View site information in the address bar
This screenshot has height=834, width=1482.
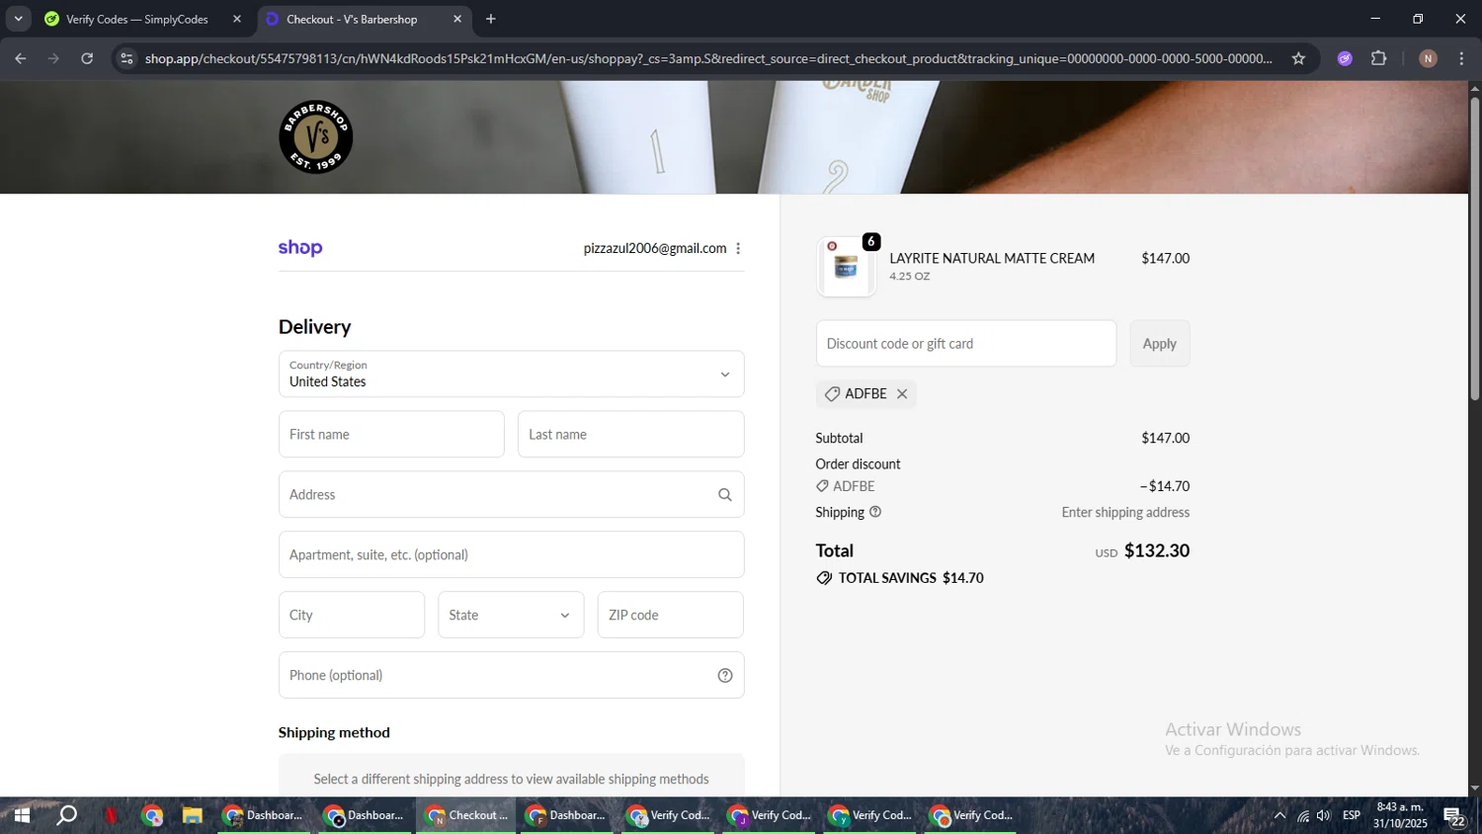click(126, 58)
